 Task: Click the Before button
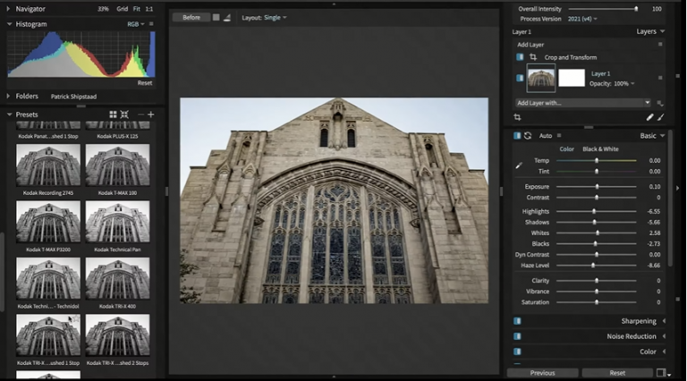pyautogui.click(x=191, y=18)
